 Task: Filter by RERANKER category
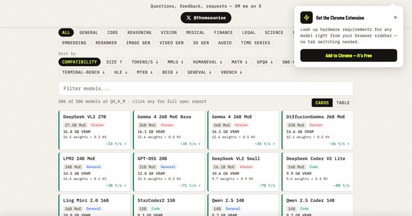[106, 43]
